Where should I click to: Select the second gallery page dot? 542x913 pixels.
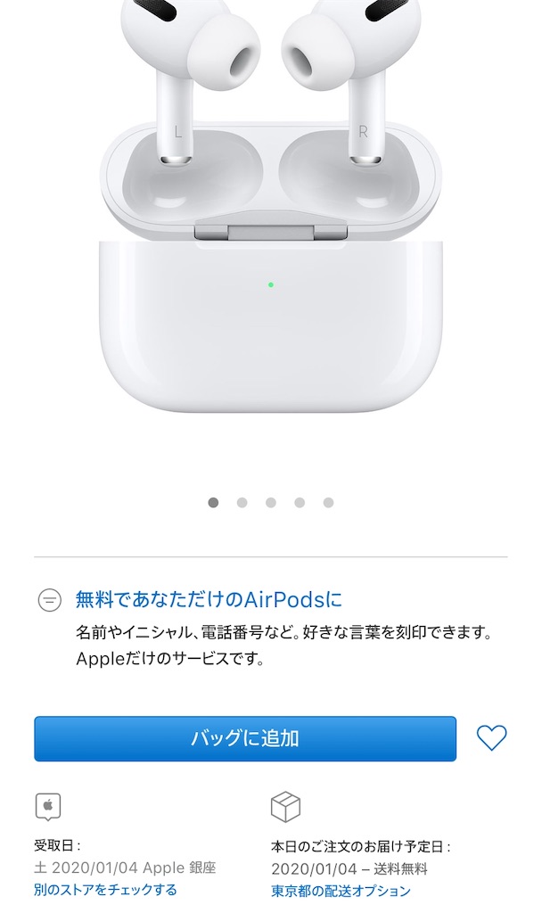coord(242,503)
